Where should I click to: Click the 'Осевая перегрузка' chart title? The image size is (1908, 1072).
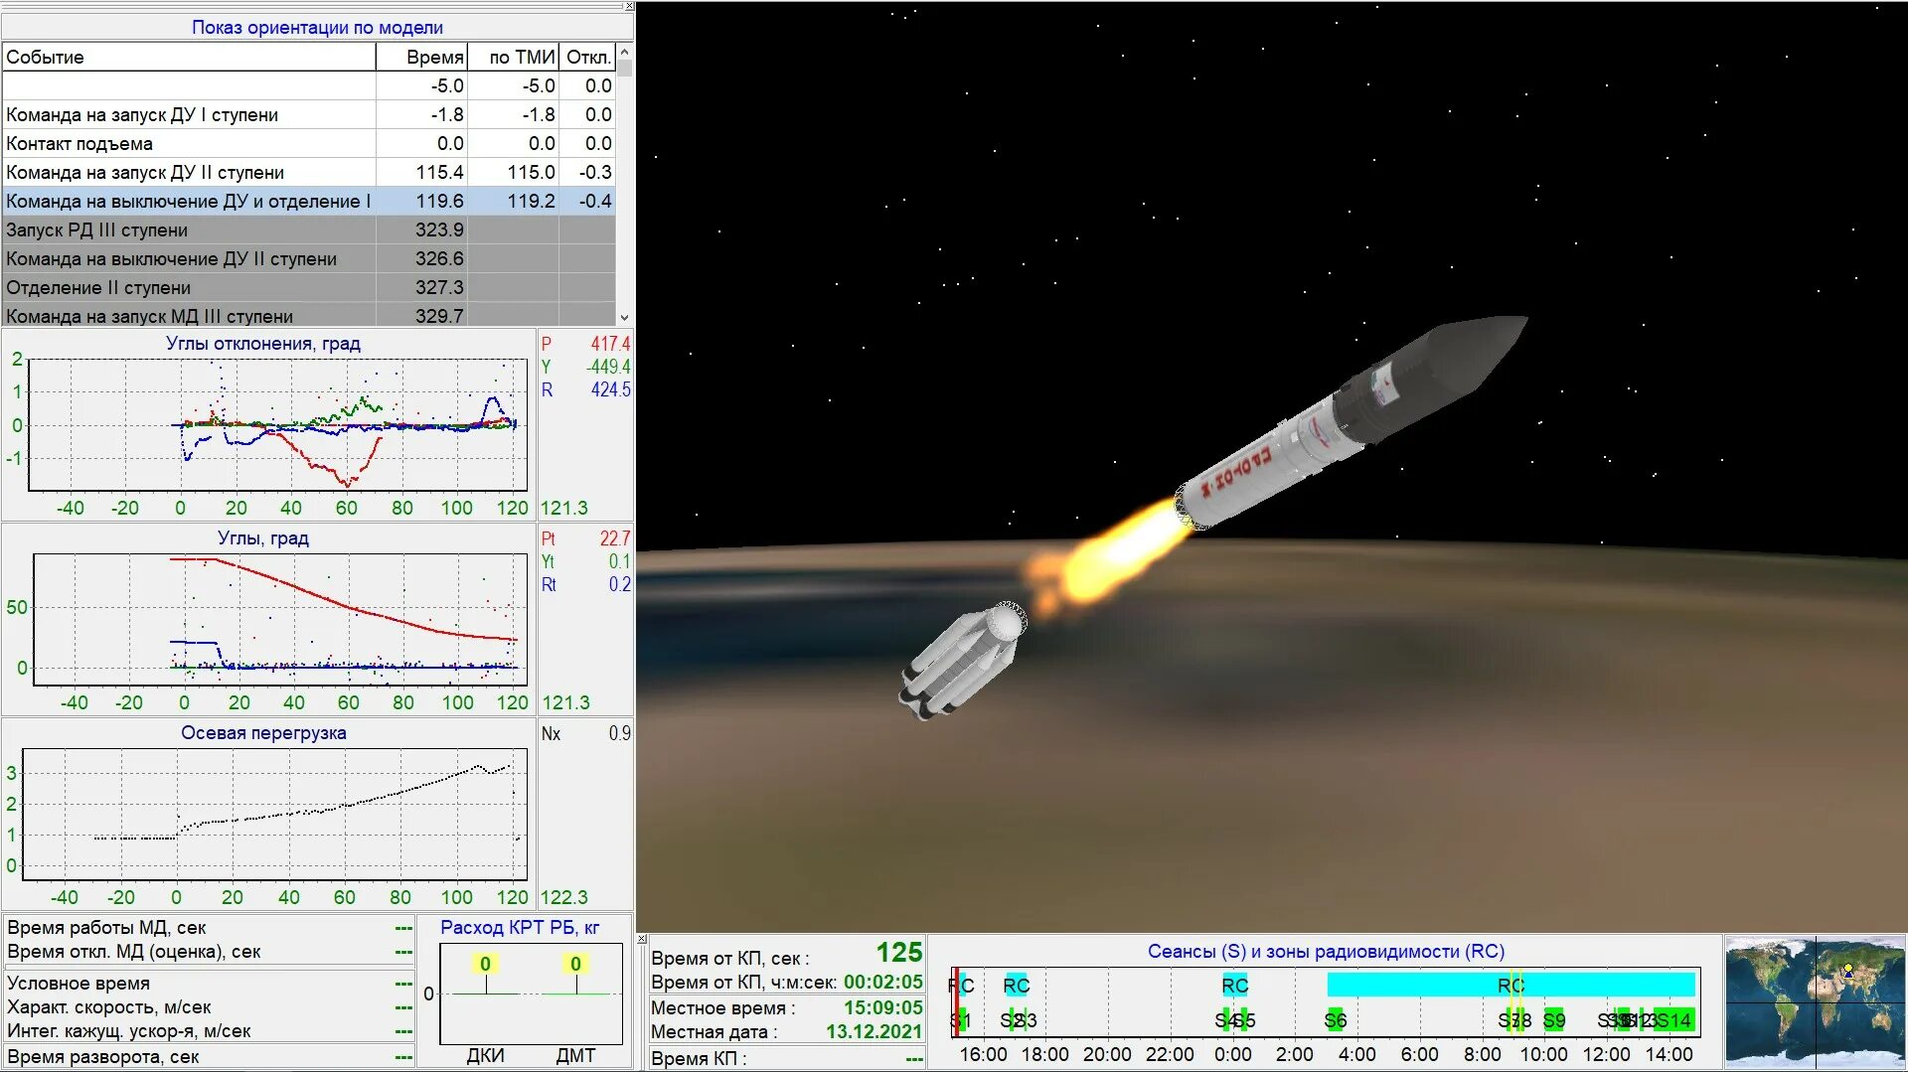[263, 733]
